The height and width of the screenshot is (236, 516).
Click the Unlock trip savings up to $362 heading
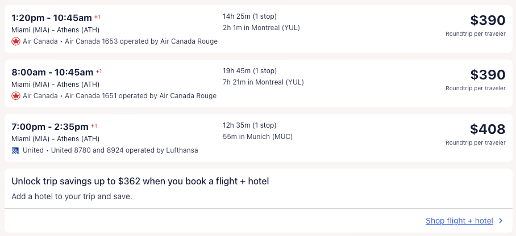click(140, 182)
